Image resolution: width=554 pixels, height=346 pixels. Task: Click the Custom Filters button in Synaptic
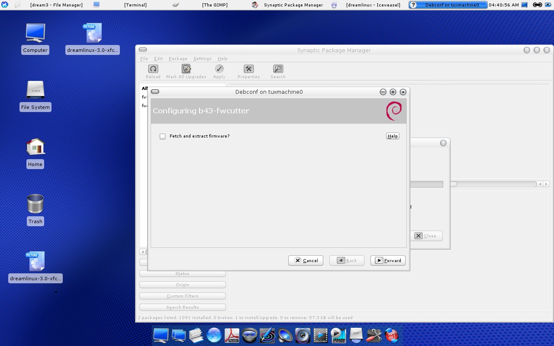[183, 296]
